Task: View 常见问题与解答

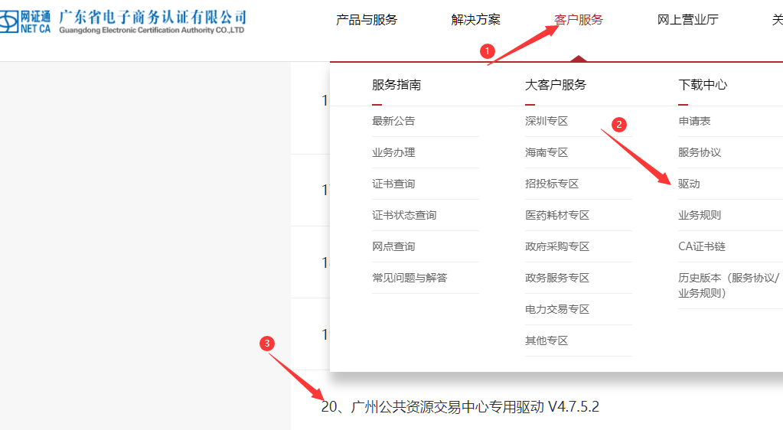Action: click(x=409, y=278)
